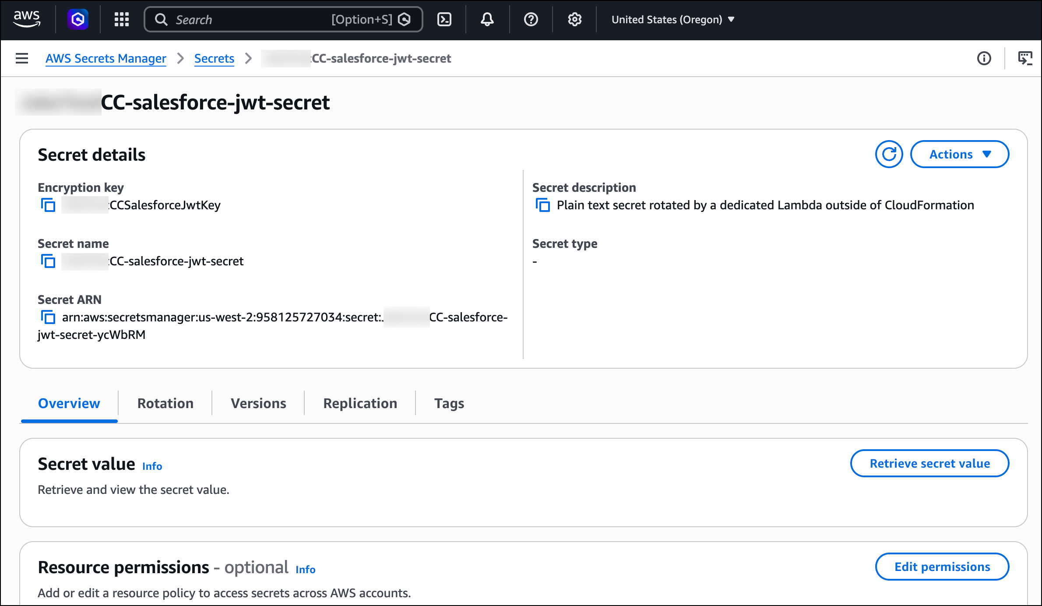
Task: Switch to the Versions tab
Action: click(x=258, y=403)
